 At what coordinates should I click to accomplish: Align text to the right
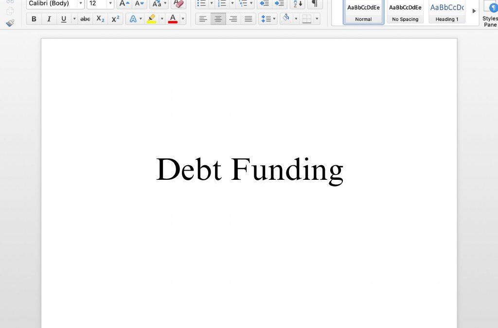[233, 19]
